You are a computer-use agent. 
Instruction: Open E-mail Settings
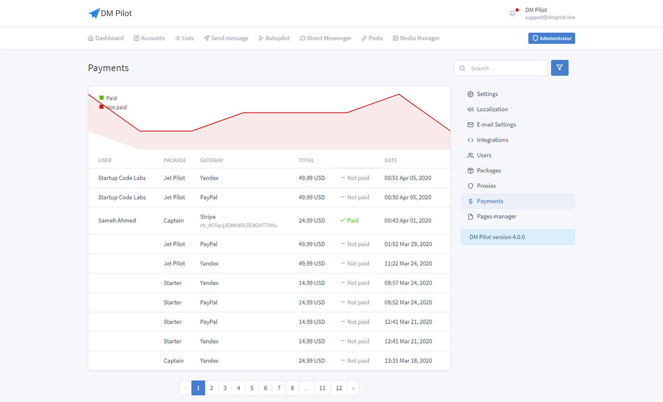(518, 125)
